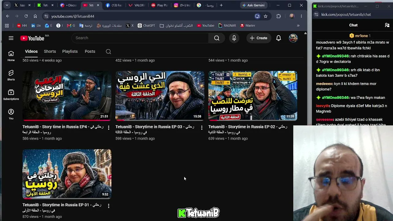Open the RAGNAR bookmark
393x221 pixels.
[x=227, y=25]
